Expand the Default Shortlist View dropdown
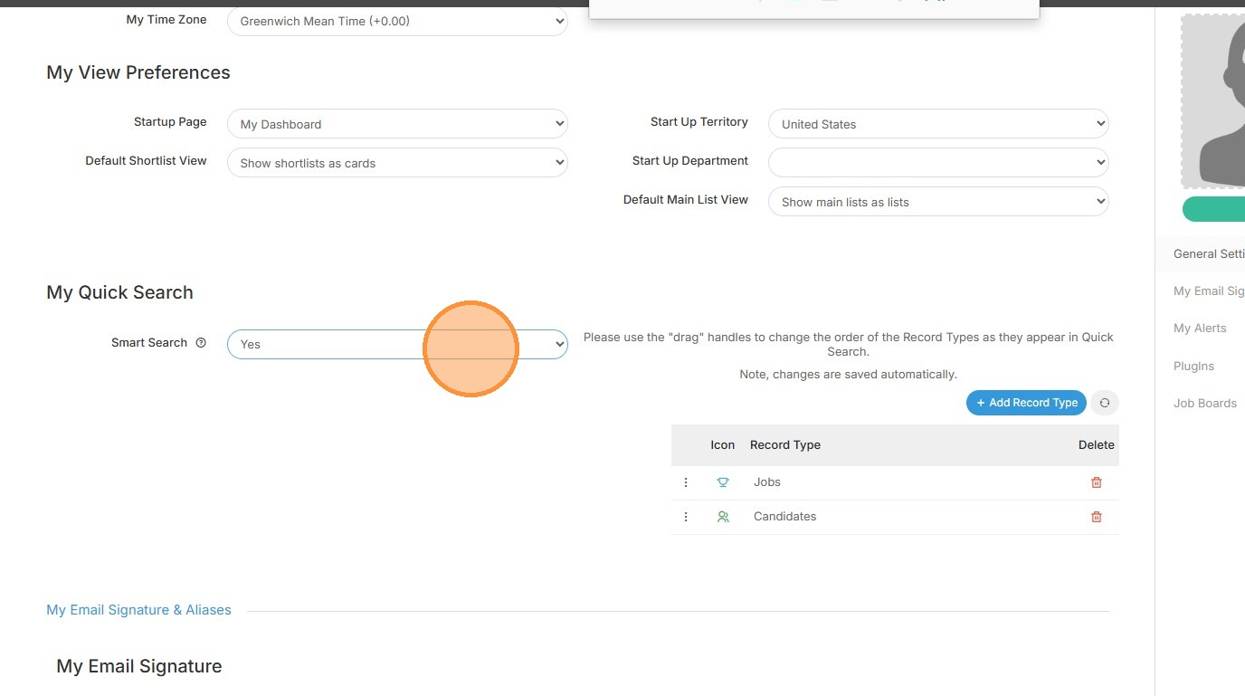 click(396, 163)
